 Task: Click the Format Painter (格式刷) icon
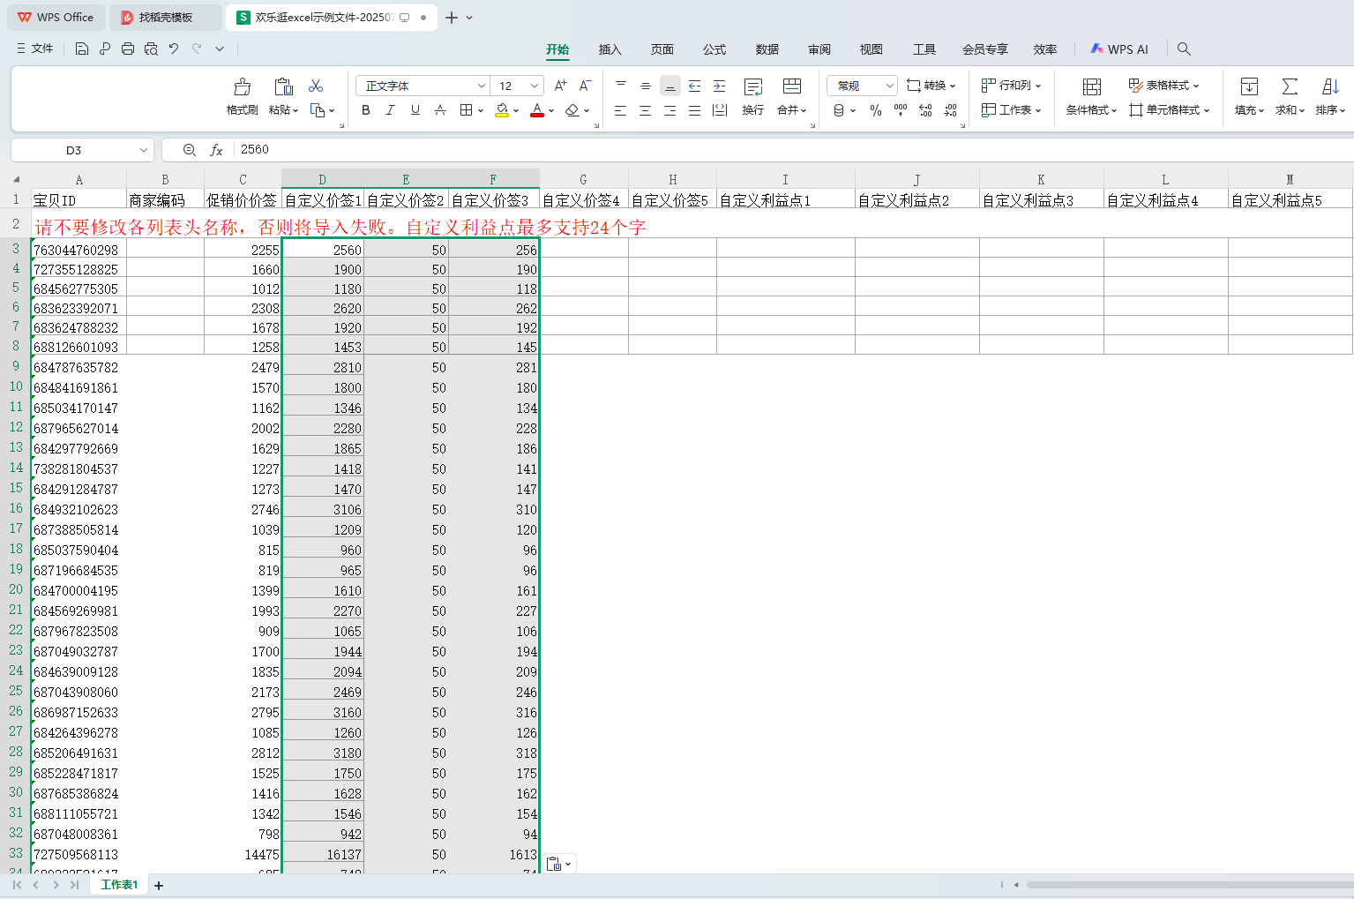click(x=242, y=87)
